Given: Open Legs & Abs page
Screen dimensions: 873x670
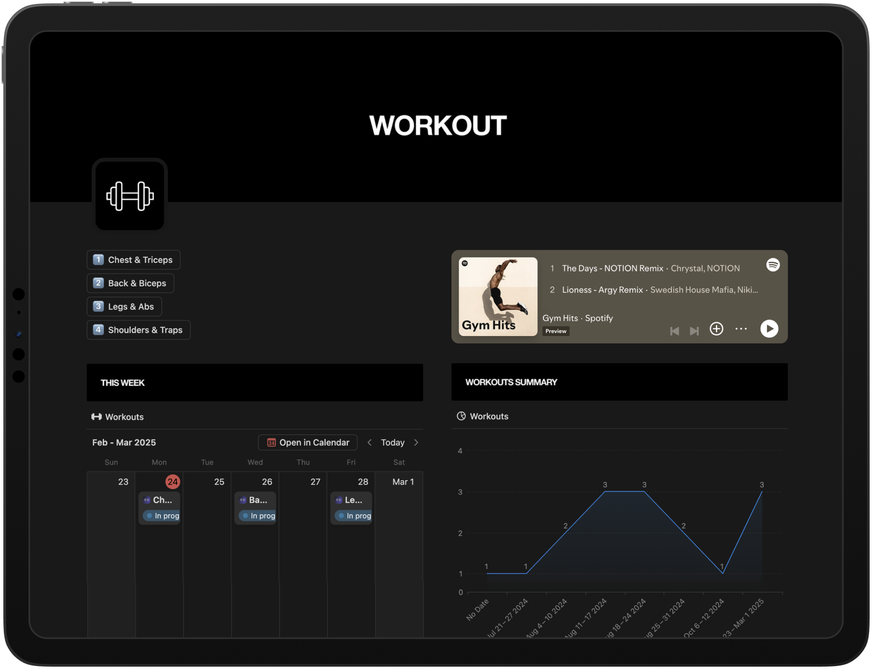Looking at the screenshot, I should [x=125, y=307].
